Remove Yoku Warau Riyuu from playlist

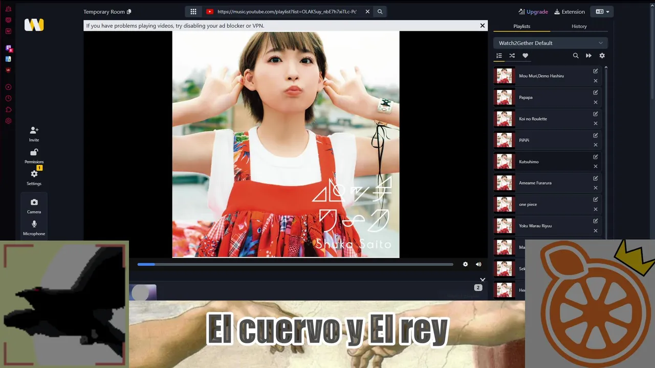[x=595, y=231]
